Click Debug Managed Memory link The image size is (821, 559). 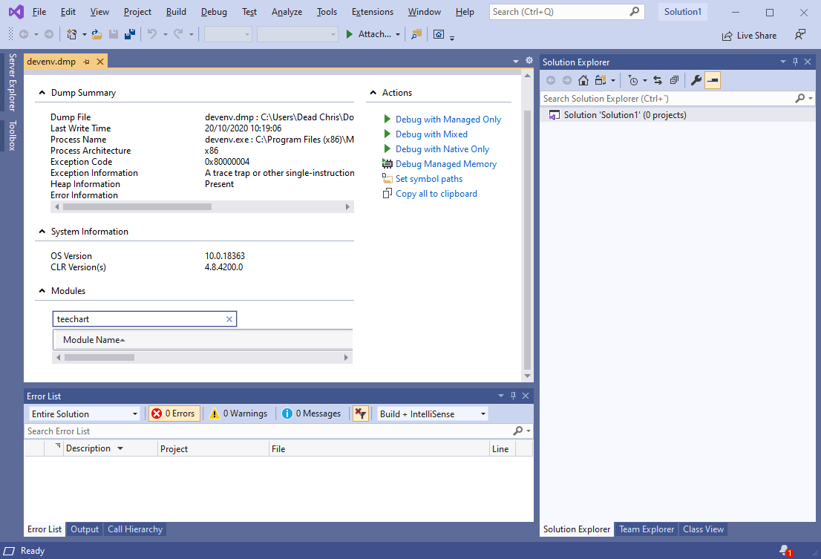[x=446, y=164]
